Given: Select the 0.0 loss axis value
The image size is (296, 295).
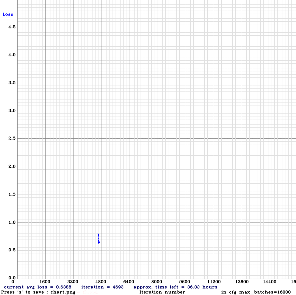Looking at the screenshot, I should tap(12, 278).
